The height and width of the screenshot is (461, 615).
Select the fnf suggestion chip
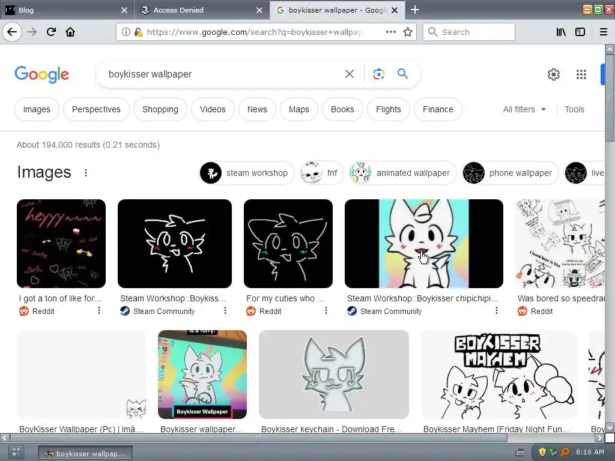pyautogui.click(x=322, y=173)
